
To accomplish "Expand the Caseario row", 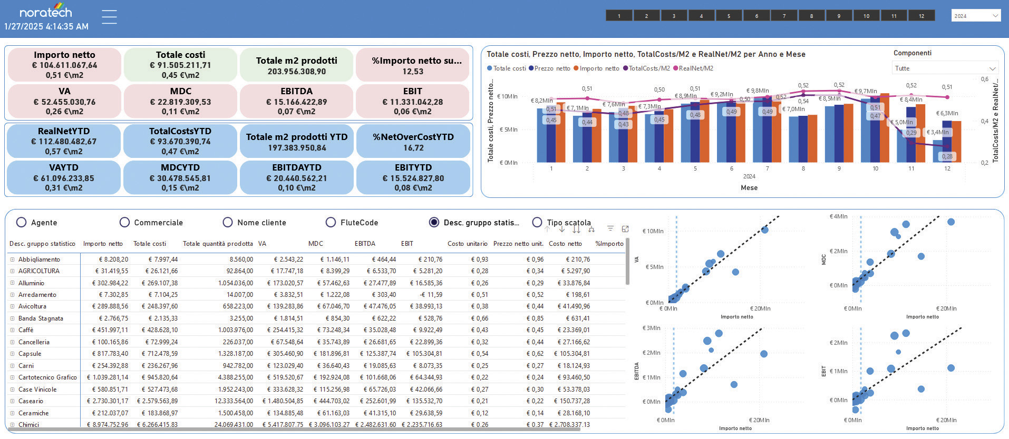I will [x=12, y=401].
